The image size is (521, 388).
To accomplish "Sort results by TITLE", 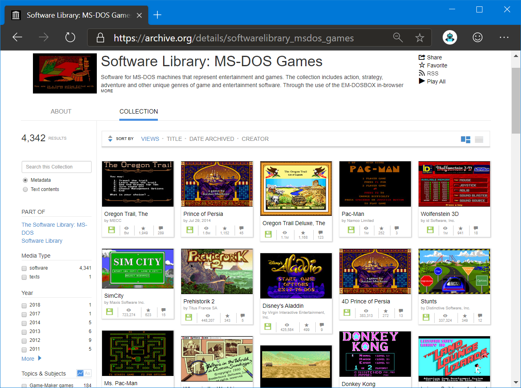I will 174,139.
